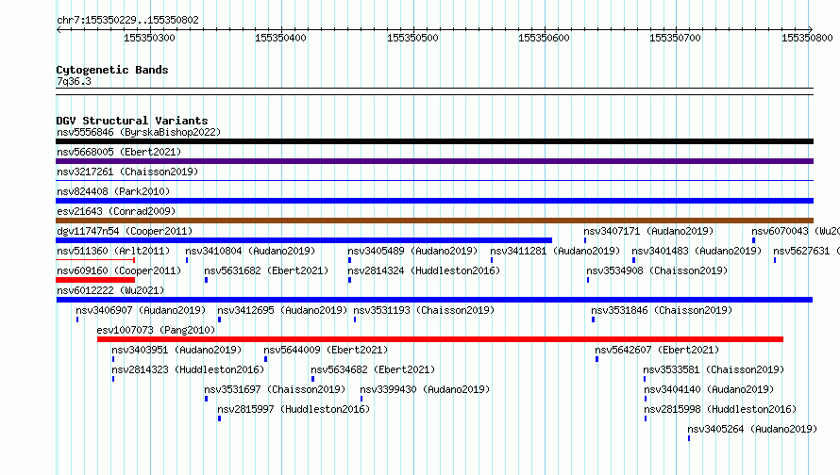Open nsv3405489 (Audano2019) variant label
Image resolution: width=840 pixels, height=475 pixels.
412,251
